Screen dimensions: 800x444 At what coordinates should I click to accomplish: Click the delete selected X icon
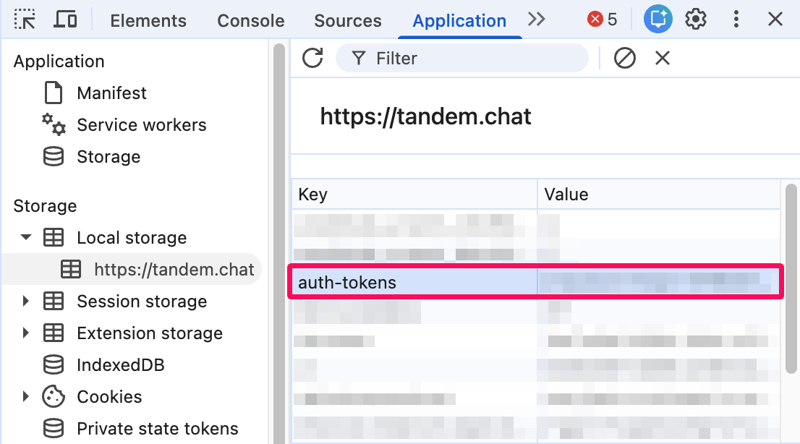coord(663,58)
